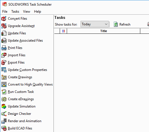Screen dimensions: 149x132
Task: Click the Create Drawings icon
Action: point(4,77)
